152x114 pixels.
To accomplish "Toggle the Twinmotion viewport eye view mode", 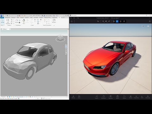I will [x=148, y=26].
